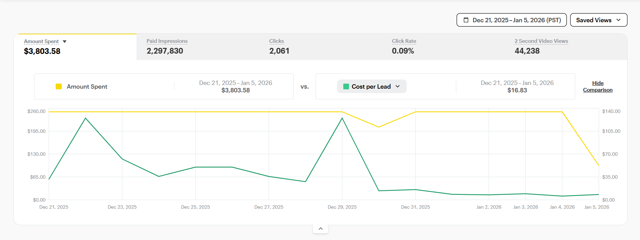Click the Cost per Lead $16.83 summary value
This screenshot has width=640, height=240.
click(517, 90)
